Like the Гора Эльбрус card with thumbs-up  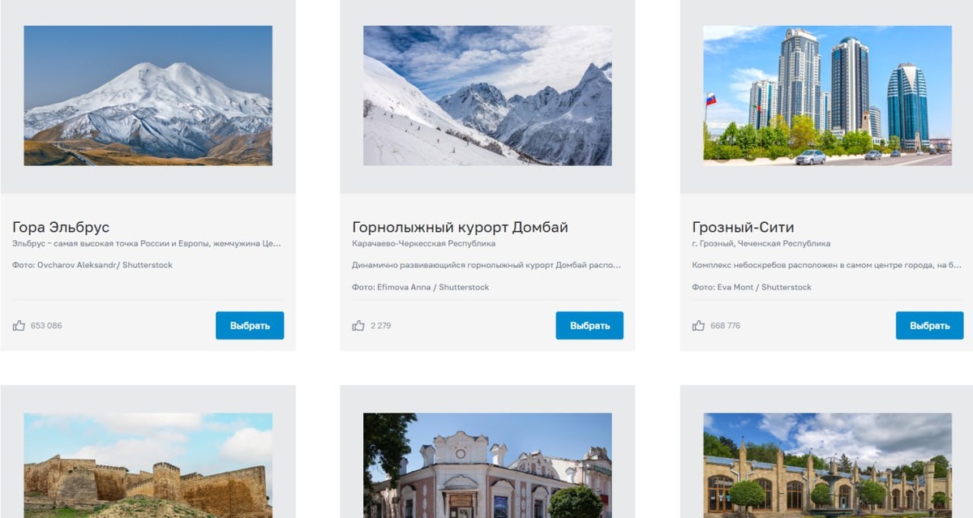click(x=19, y=326)
